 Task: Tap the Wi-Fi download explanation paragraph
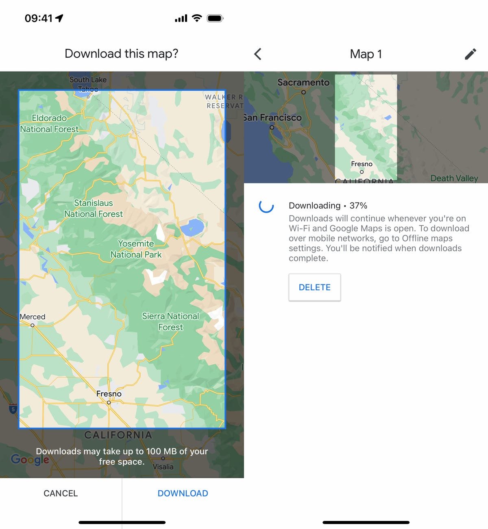tap(379, 238)
